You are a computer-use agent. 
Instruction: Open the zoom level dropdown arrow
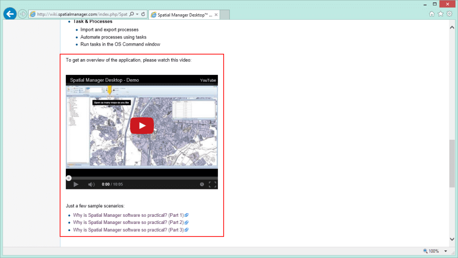coord(445,251)
